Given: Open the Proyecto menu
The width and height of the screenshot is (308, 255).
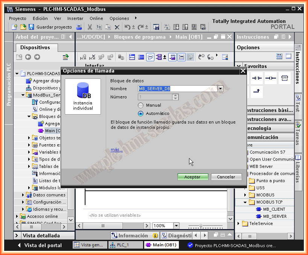Looking at the screenshot, I should [18, 18].
